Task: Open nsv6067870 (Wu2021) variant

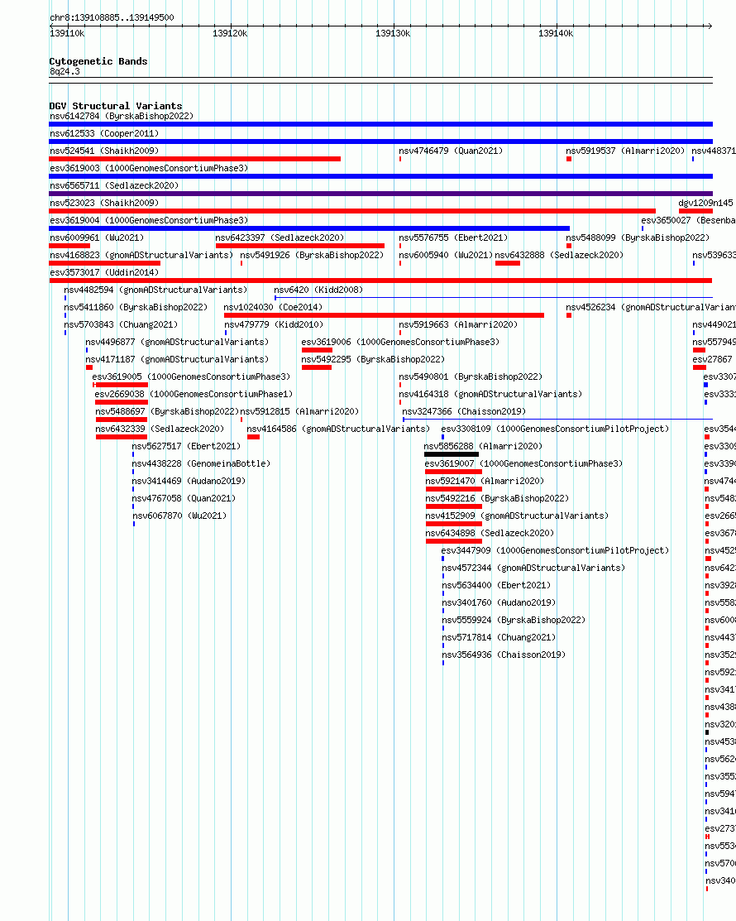Action: click(179, 516)
